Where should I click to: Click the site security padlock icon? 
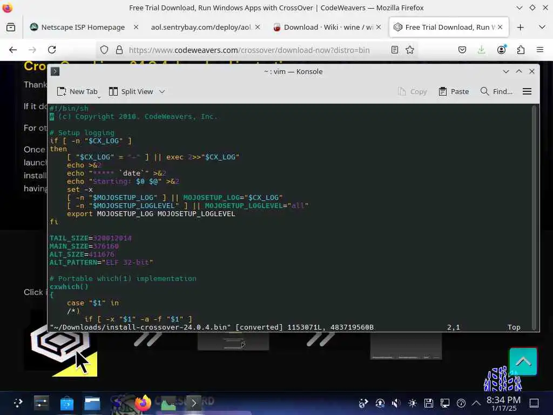click(119, 50)
